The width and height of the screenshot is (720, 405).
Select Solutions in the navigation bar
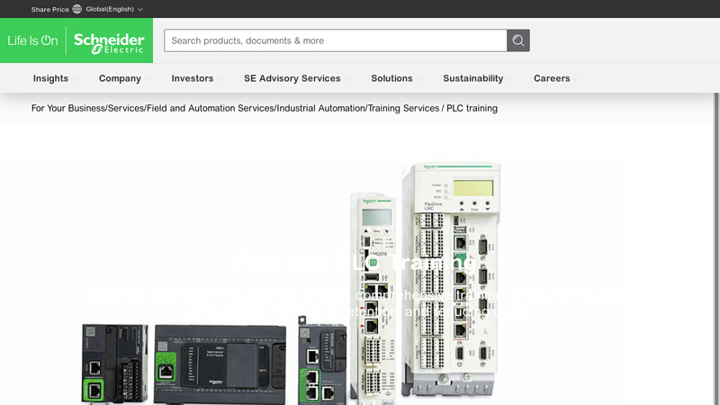391,78
